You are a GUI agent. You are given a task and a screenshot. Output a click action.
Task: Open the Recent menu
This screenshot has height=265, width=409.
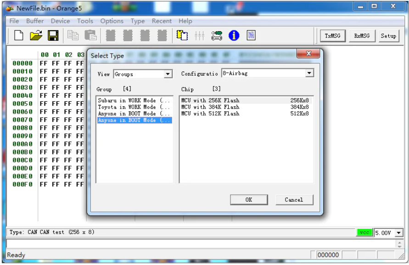(162, 21)
